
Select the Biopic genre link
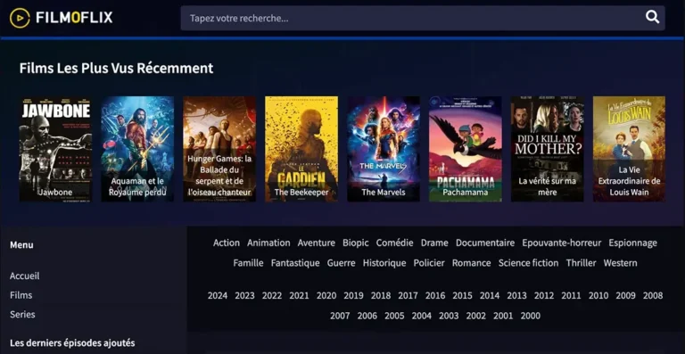click(356, 243)
